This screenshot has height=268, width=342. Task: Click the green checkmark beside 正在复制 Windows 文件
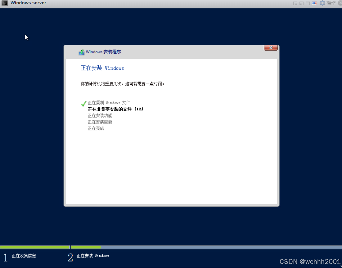[83, 103]
